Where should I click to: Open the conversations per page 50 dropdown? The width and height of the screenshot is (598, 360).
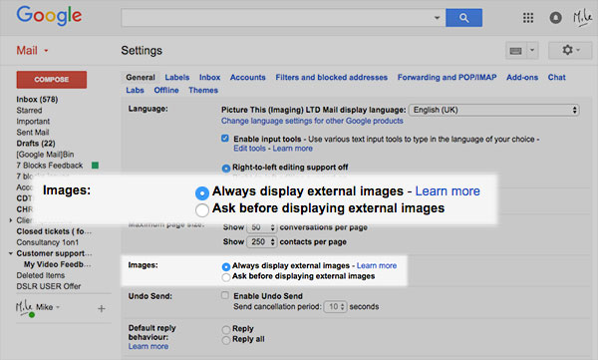click(261, 227)
